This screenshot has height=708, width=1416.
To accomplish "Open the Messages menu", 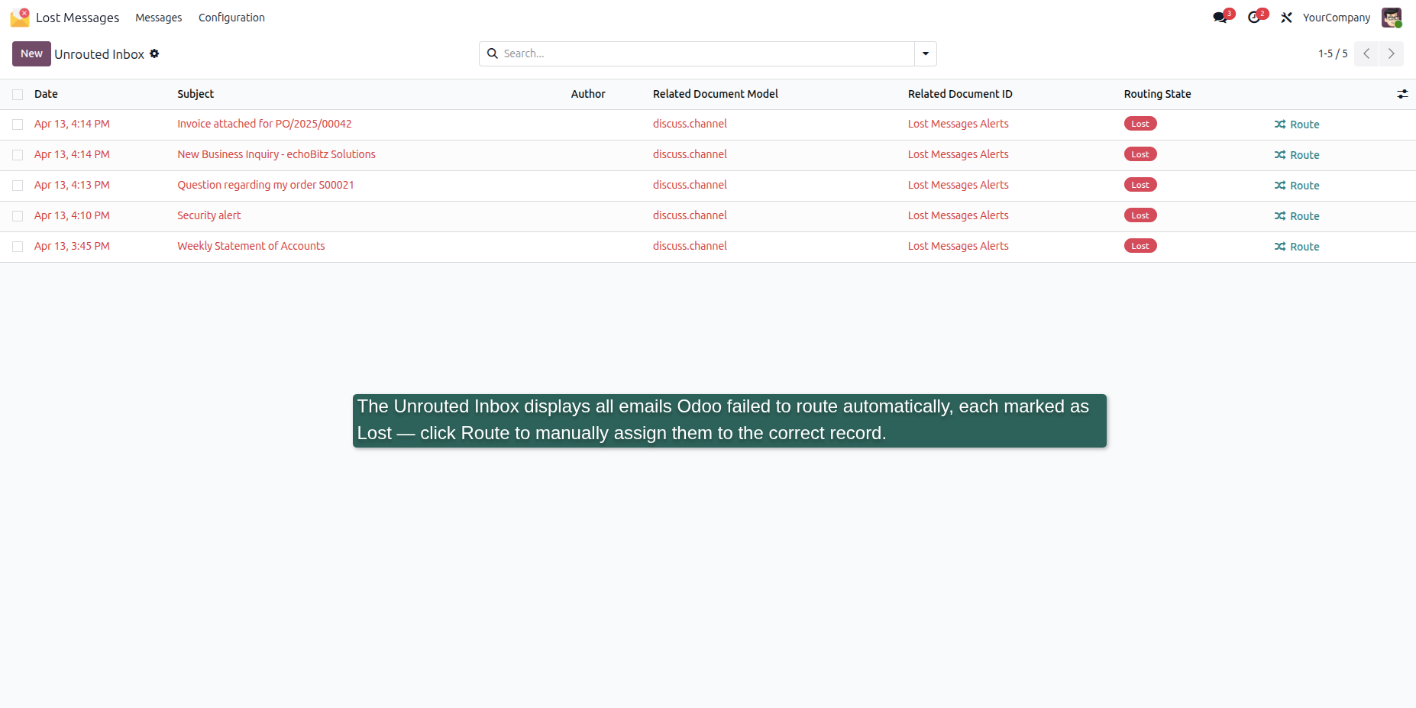I will click(x=159, y=18).
